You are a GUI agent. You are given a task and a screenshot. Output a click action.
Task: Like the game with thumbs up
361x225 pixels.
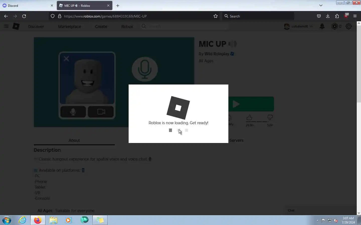point(249,117)
